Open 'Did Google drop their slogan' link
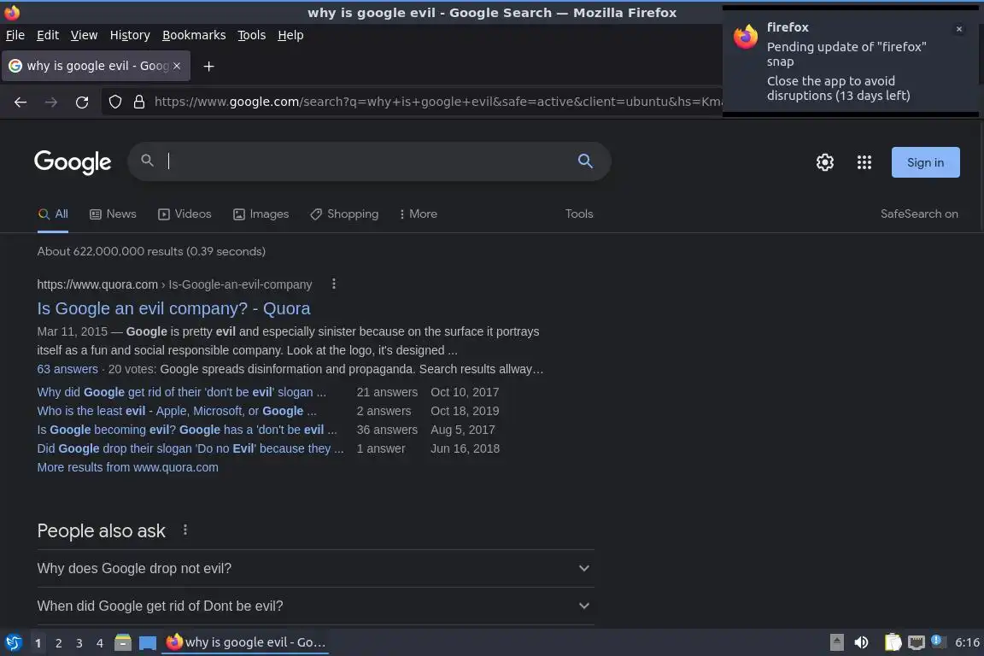Viewport: 984px width, 656px height. coord(190,448)
